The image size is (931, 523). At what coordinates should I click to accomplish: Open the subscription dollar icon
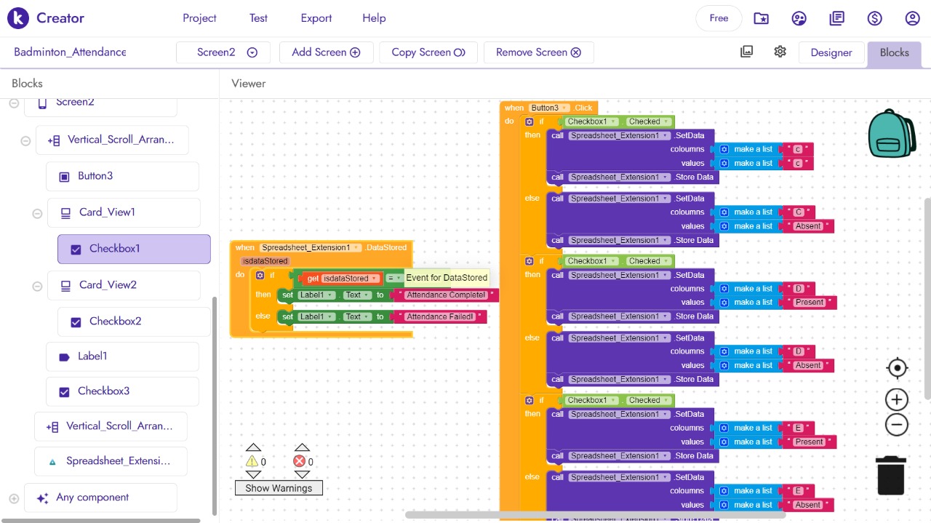874,18
